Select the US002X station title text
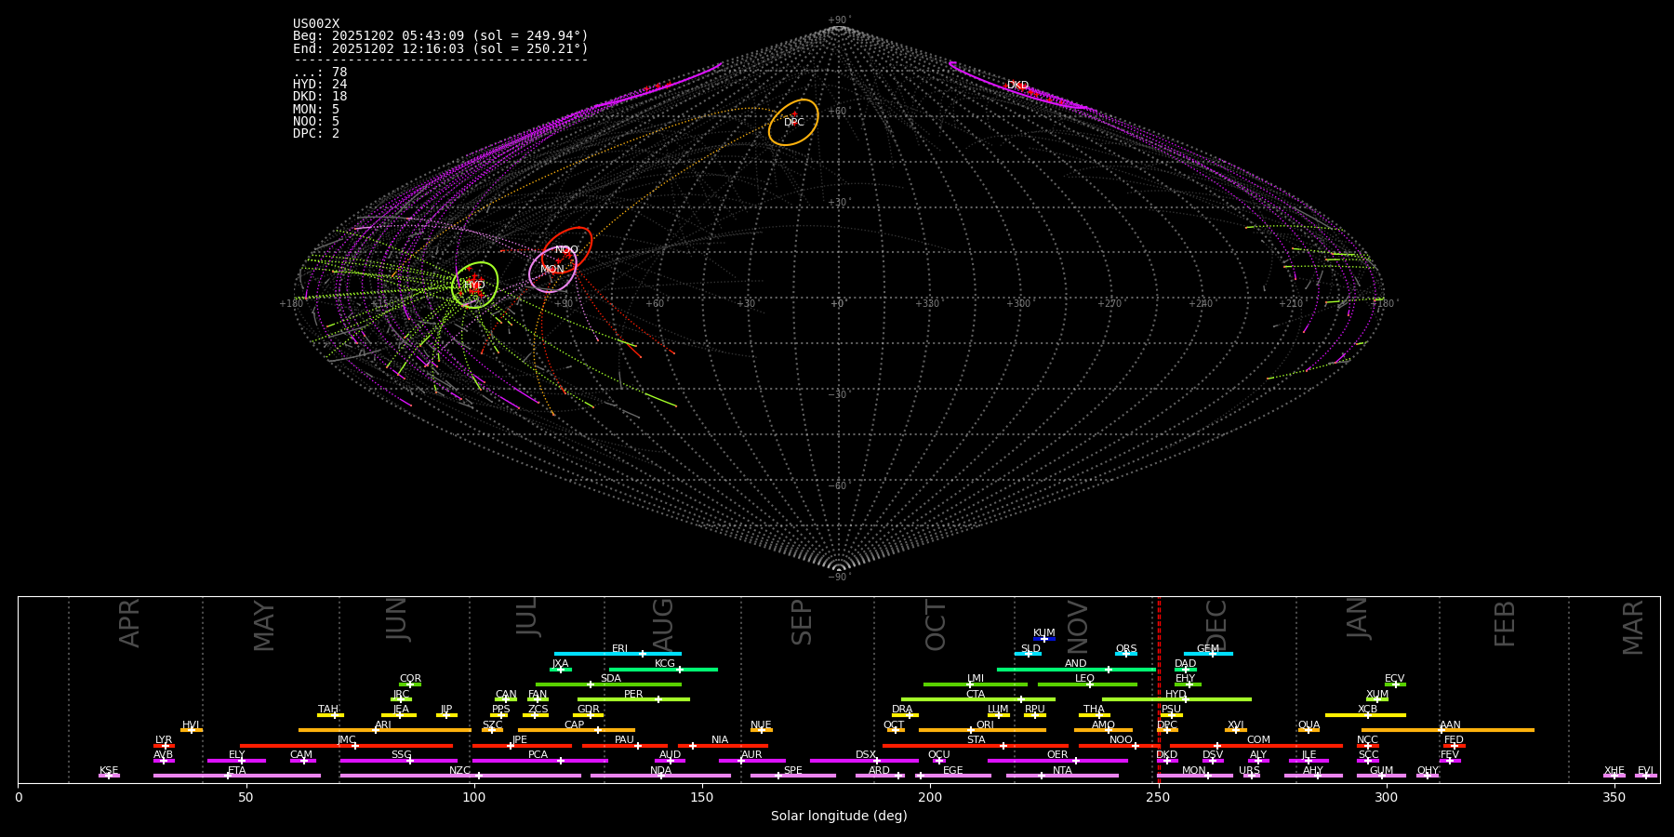The height and width of the screenshot is (837, 1674). click(x=316, y=24)
